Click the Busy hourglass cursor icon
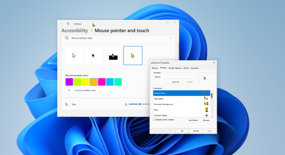This screenshot has width=285, height=155. point(207,110)
